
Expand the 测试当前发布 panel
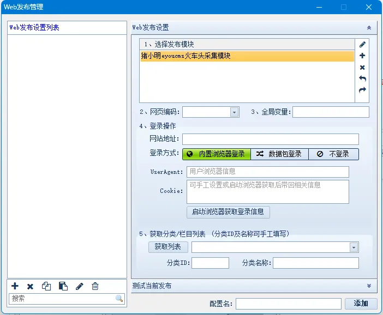[369, 286]
